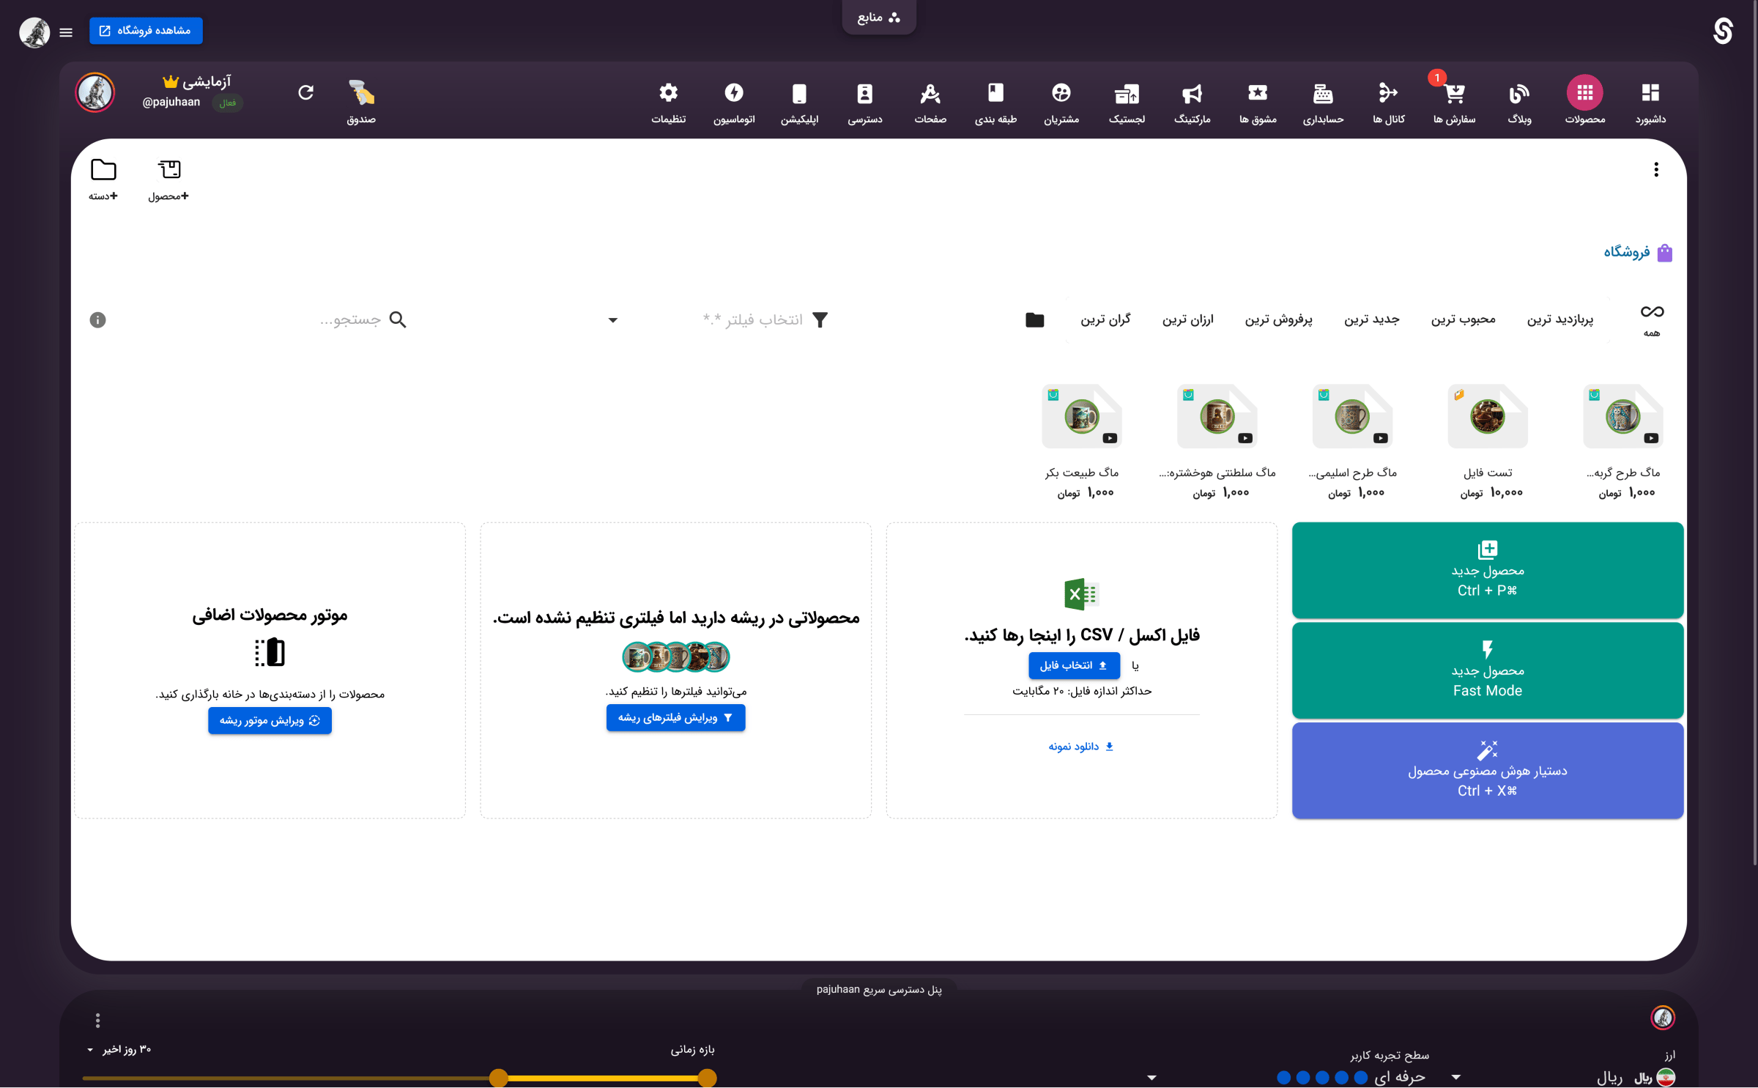The image size is (1758, 1088).
Task: Click the refresh icon in navigation bar
Action: point(306,92)
